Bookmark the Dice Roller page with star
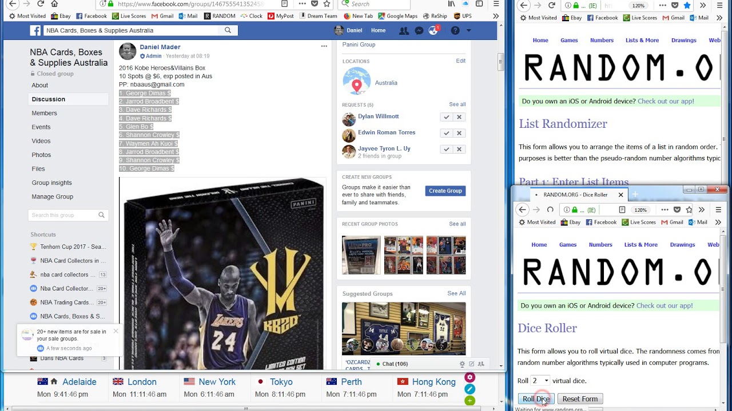Viewport: 732px width, 411px height. point(689,209)
